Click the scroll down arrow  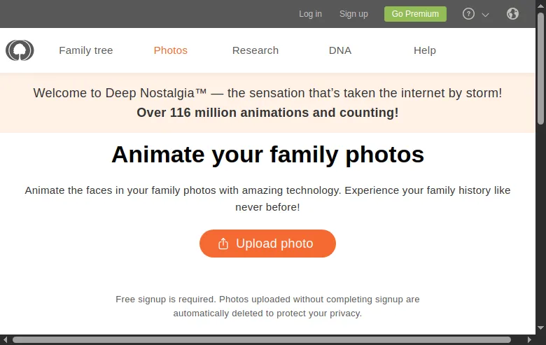pos(541,328)
